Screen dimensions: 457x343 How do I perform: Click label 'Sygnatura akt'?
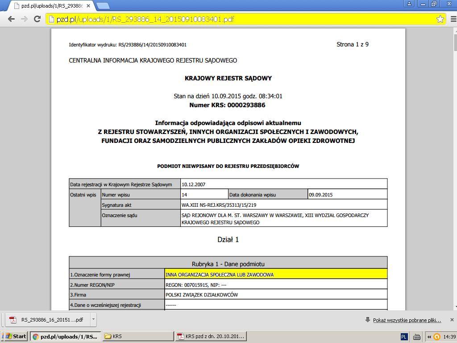point(116,205)
